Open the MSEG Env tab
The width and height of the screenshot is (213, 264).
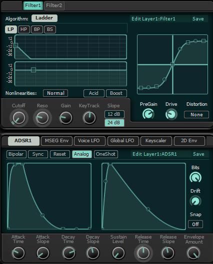56,141
